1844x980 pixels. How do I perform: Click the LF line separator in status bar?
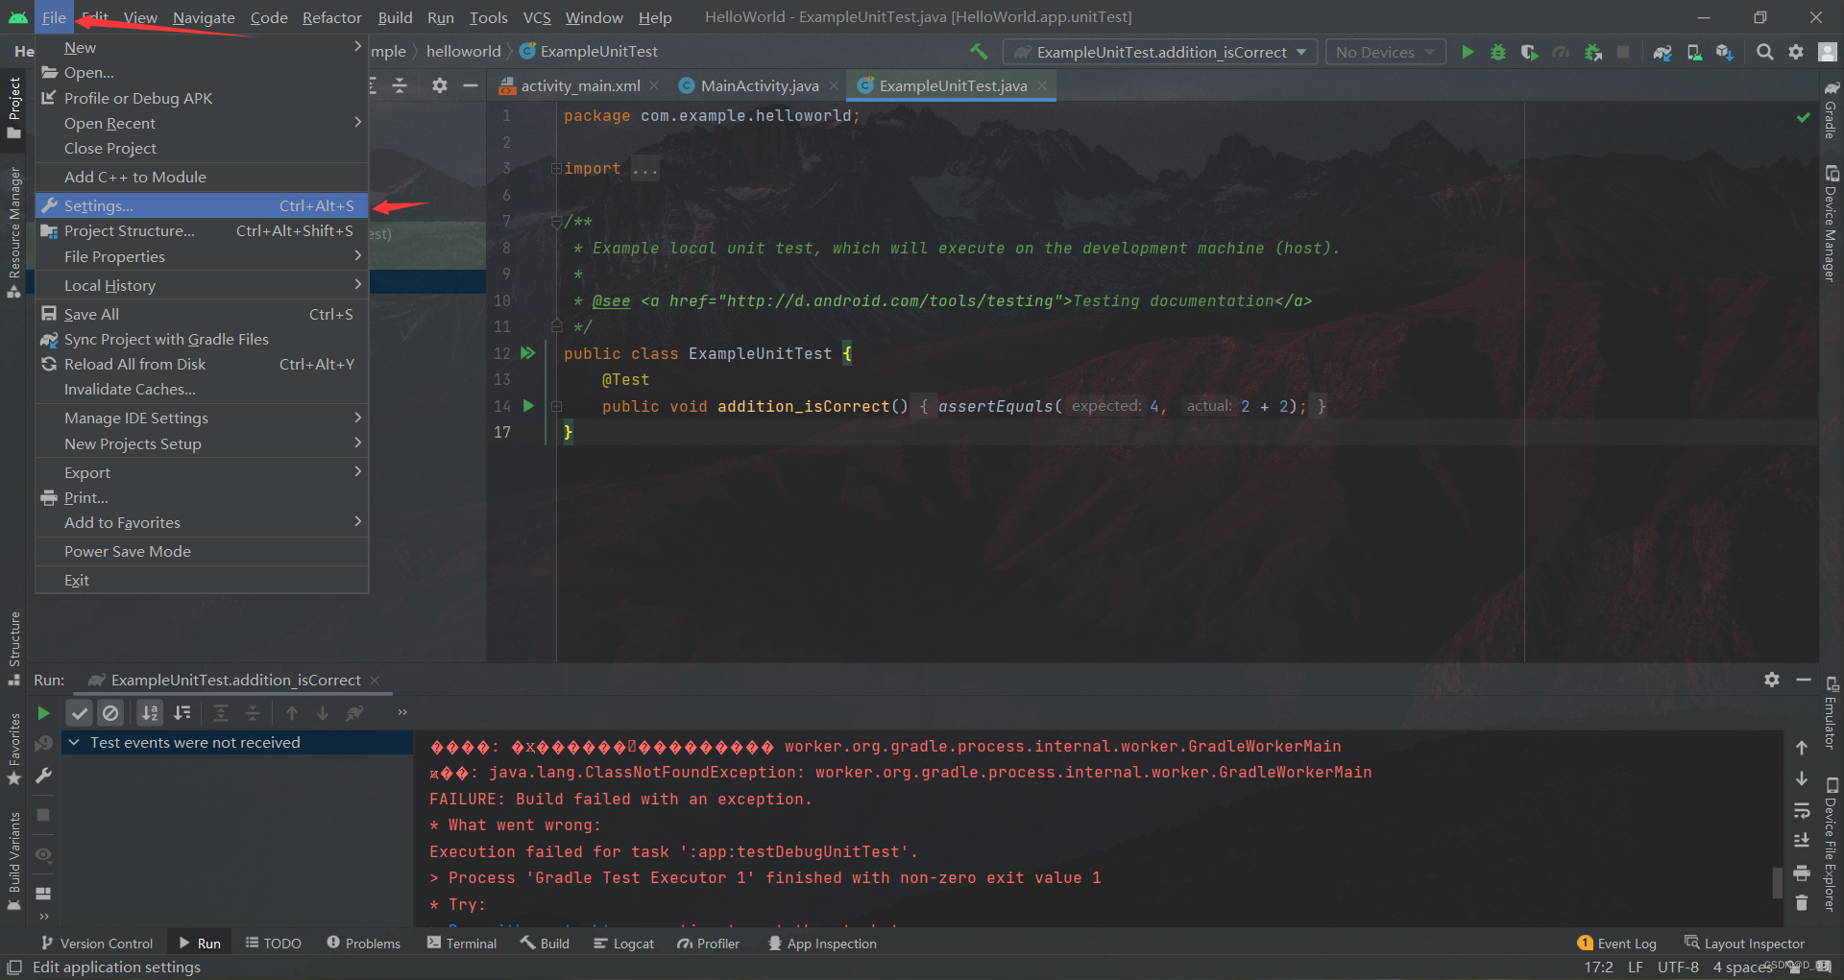click(x=1635, y=967)
